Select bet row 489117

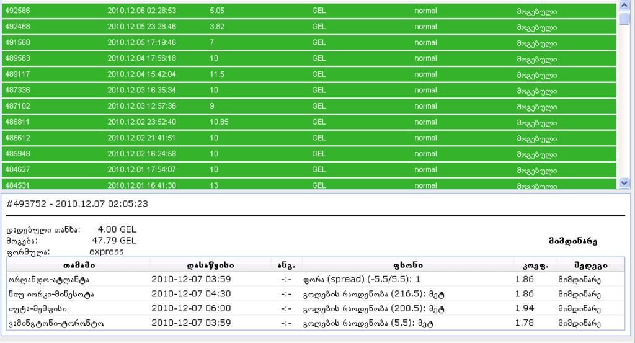point(309,74)
